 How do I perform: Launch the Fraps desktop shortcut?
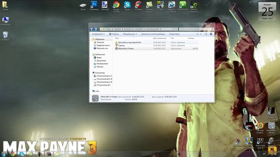(x=161, y=6)
